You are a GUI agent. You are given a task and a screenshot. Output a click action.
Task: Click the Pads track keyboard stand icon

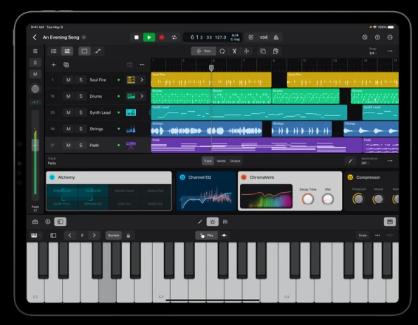coord(131,146)
